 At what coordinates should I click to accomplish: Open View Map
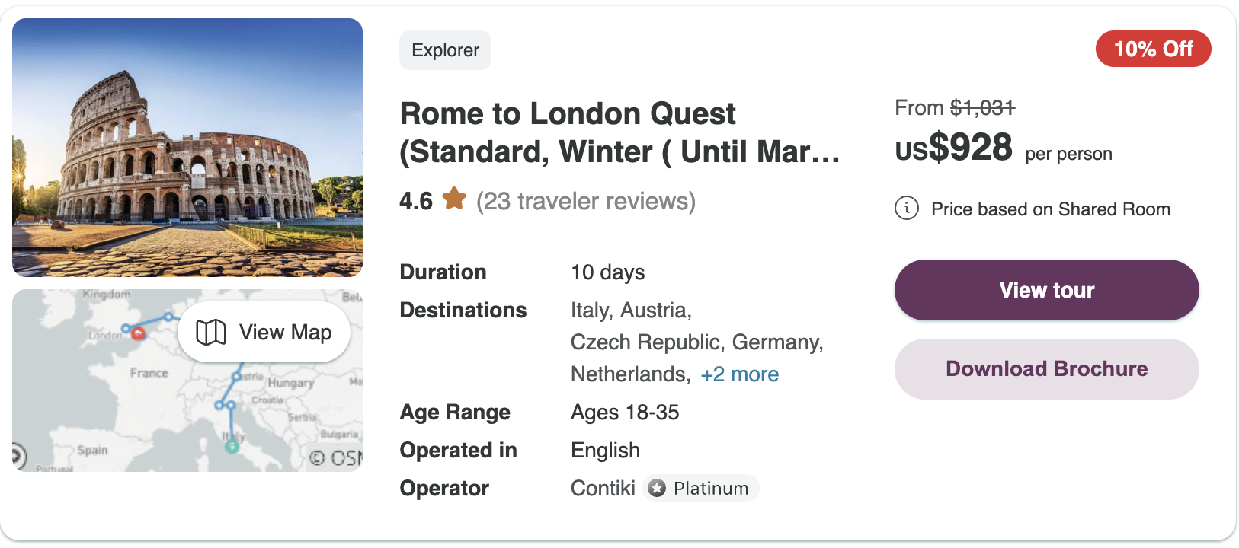(x=264, y=332)
